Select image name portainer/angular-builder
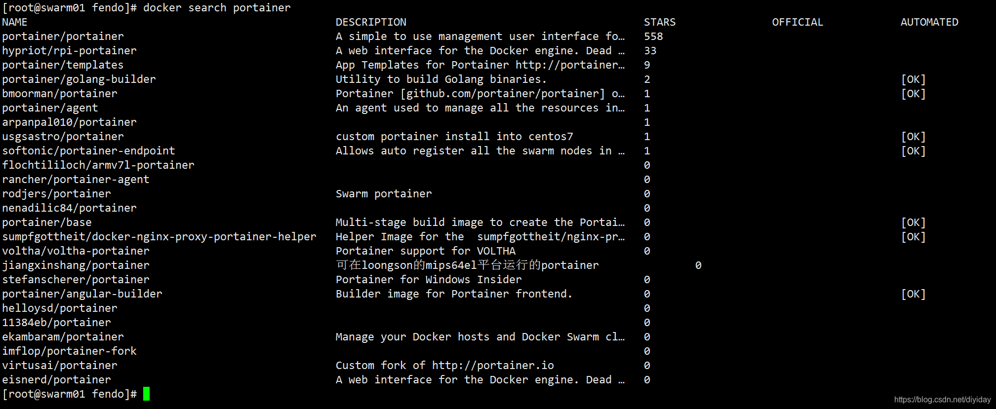 point(82,294)
